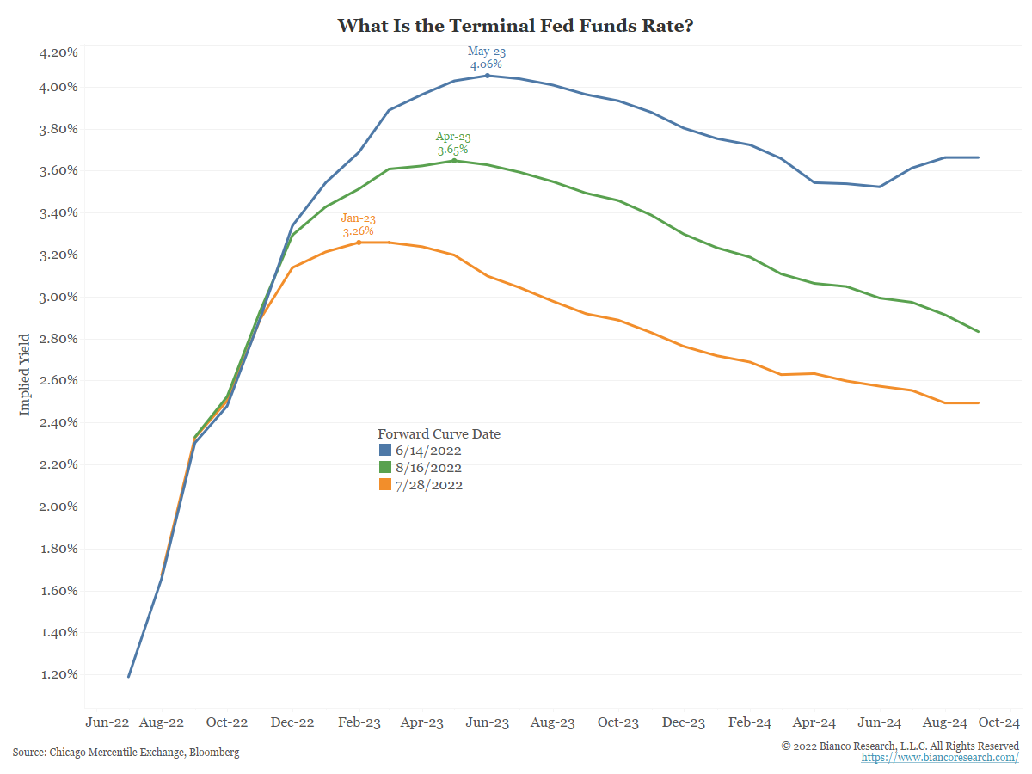Click the 6/14/2022 legend text
The width and height of the screenshot is (1032, 774).
428,451
